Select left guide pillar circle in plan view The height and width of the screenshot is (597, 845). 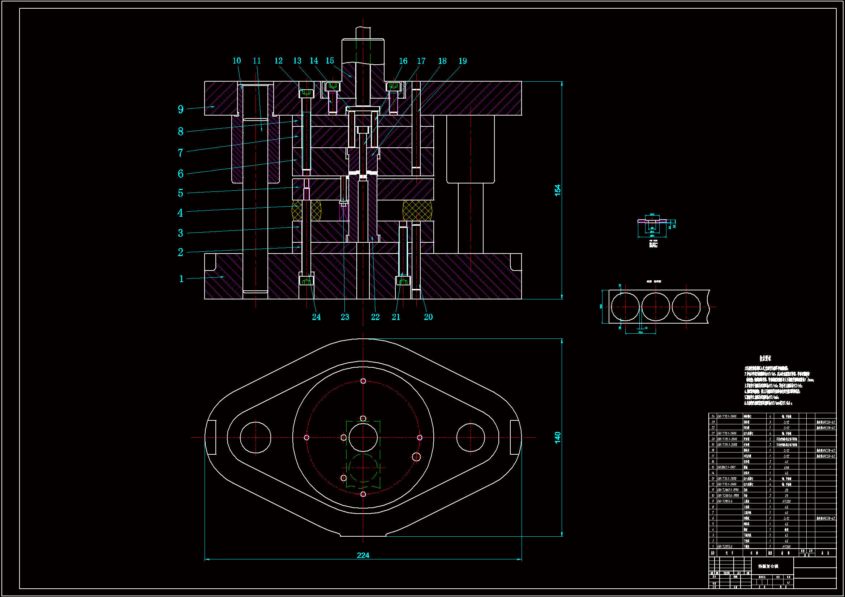click(x=256, y=437)
